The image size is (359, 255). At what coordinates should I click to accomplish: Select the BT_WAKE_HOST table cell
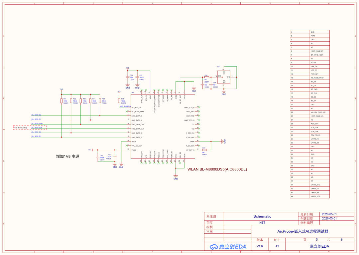coord(320,55)
